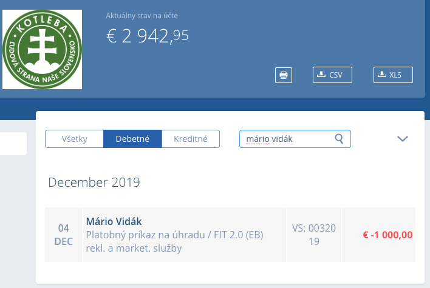The height and width of the screenshot is (288, 430).
Task: Expand advanced filters with chevron arrow
Action: (x=402, y=139)
